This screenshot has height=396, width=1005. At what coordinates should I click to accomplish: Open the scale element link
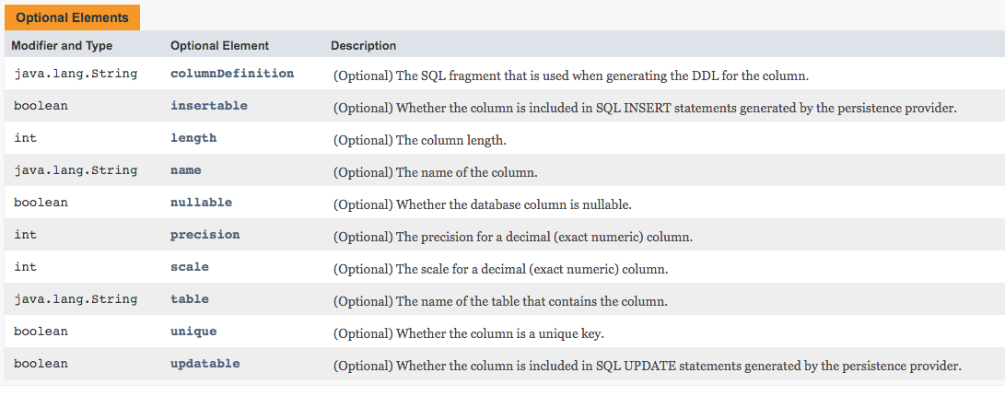click(190, 267)
